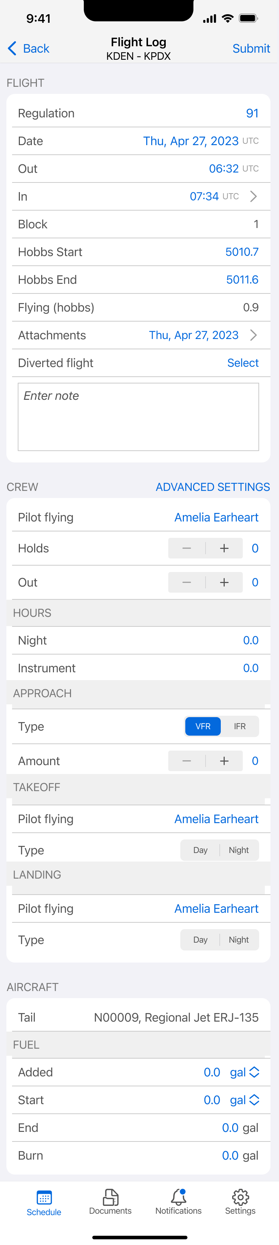Change fuel Start unit gal selector
Viewport: 279px width, 1245px height.
coord(245,1100)
